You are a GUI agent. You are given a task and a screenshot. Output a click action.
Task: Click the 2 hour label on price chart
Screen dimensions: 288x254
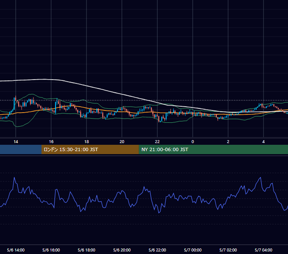[228, 142]
